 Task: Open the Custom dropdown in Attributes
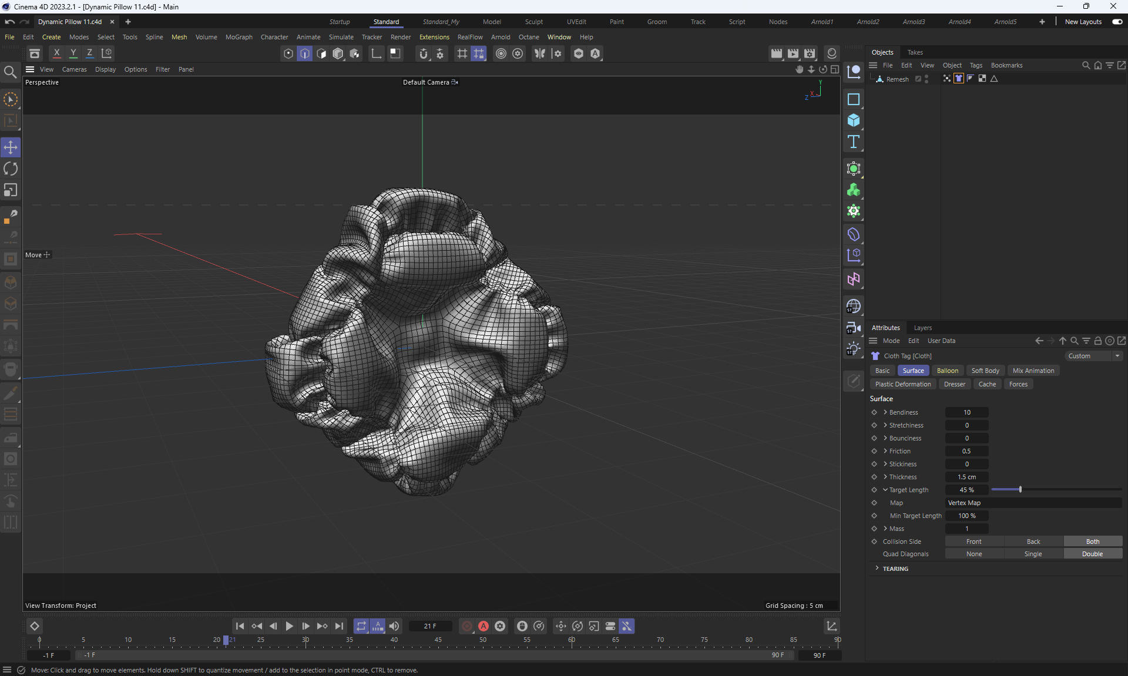1094,356
